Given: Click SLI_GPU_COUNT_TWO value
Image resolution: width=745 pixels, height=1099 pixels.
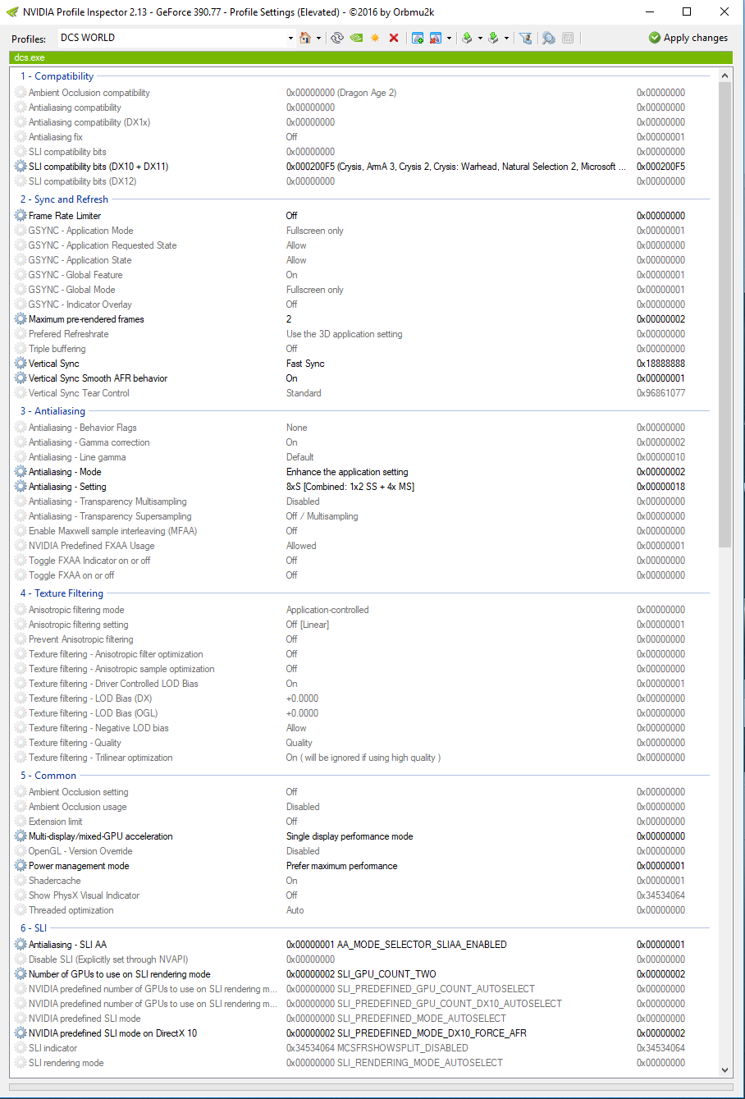Looking at the screenshot, I should point(361,974).
